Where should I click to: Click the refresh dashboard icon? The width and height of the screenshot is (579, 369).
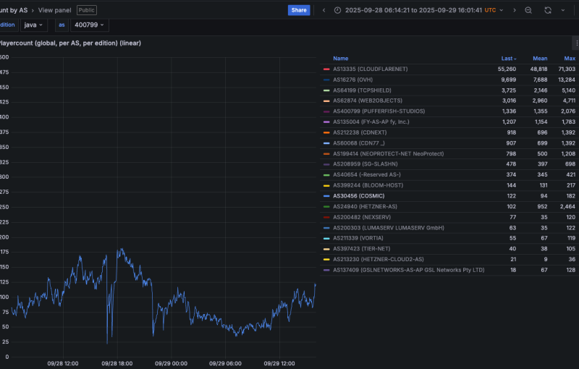(548, 10)
